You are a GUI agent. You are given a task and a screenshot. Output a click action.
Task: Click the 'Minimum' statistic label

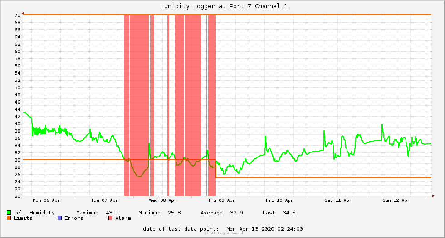149,213
